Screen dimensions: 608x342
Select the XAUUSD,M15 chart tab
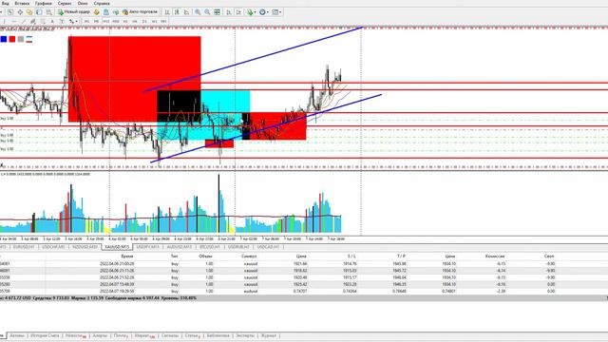(117, 247)
